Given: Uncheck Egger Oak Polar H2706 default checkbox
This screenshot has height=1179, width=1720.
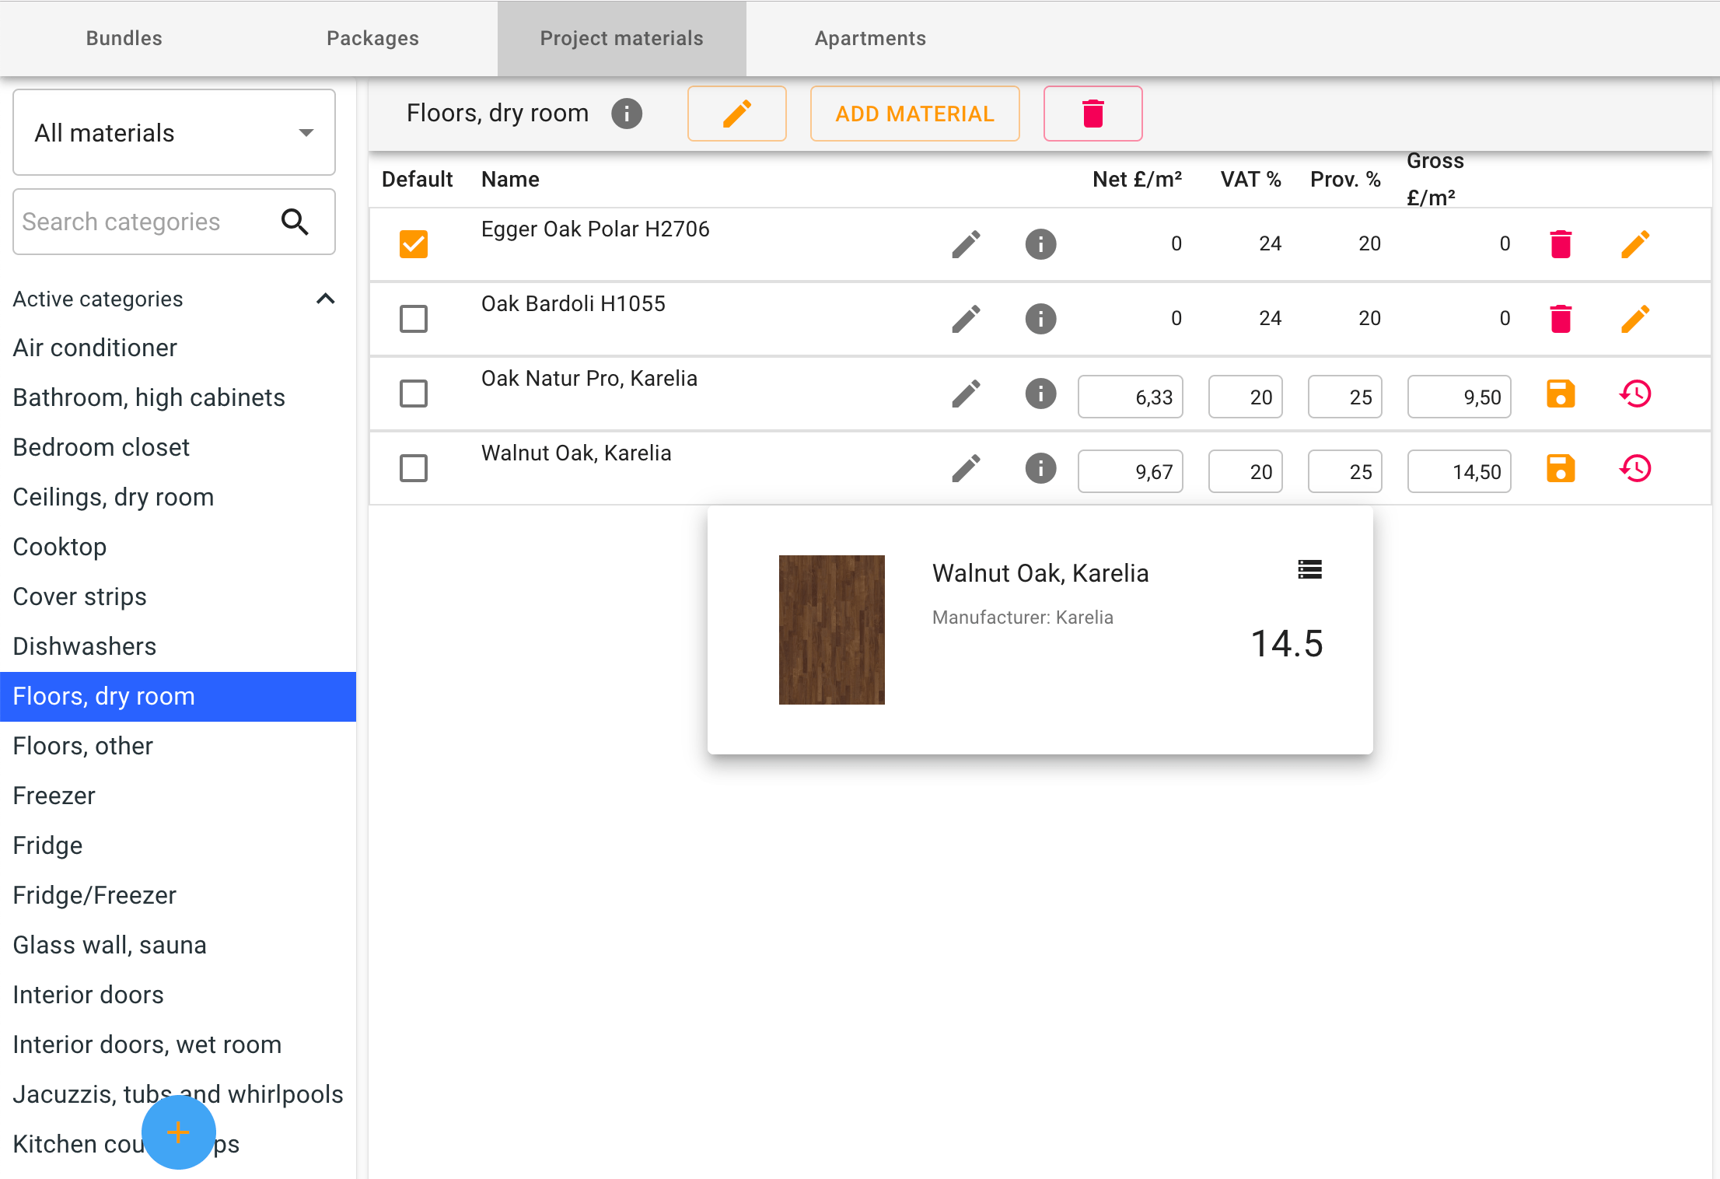Looking at the screenshot, I should 413,243.
